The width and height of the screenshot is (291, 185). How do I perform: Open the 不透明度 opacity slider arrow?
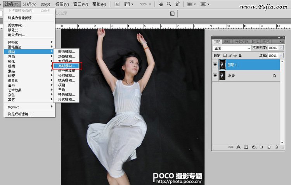pos(280,48)
